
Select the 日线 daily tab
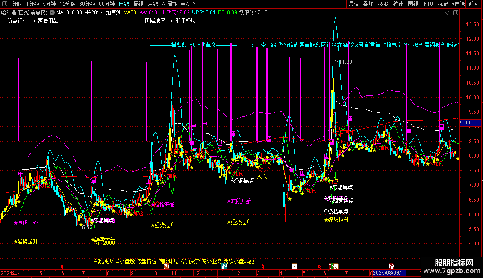124,4
